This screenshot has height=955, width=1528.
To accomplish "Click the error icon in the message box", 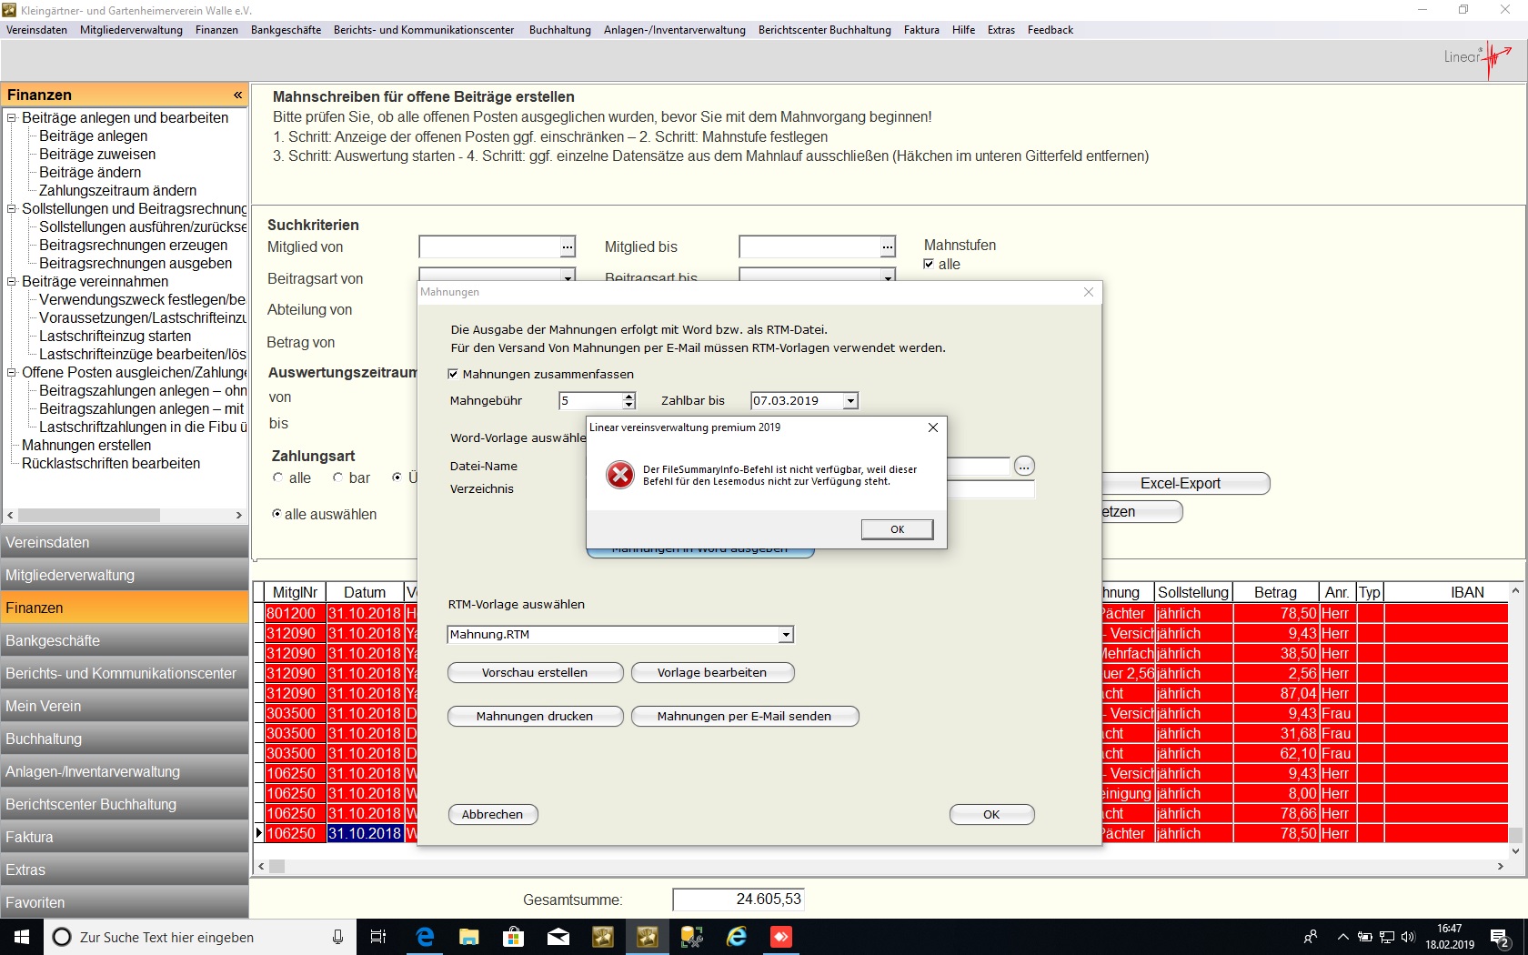I will click(x=620, y=475).
